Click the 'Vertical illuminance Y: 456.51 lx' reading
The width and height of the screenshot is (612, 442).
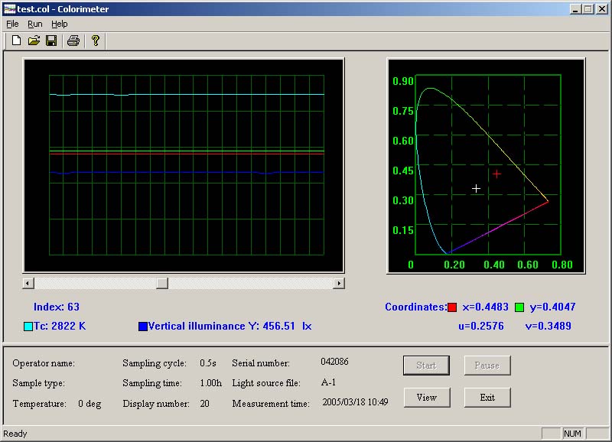point(230,326)
